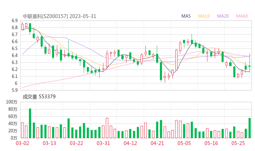
Task: Click the tallest red hollow volume bar near 03-31
Action: click(x=107, y=128)
